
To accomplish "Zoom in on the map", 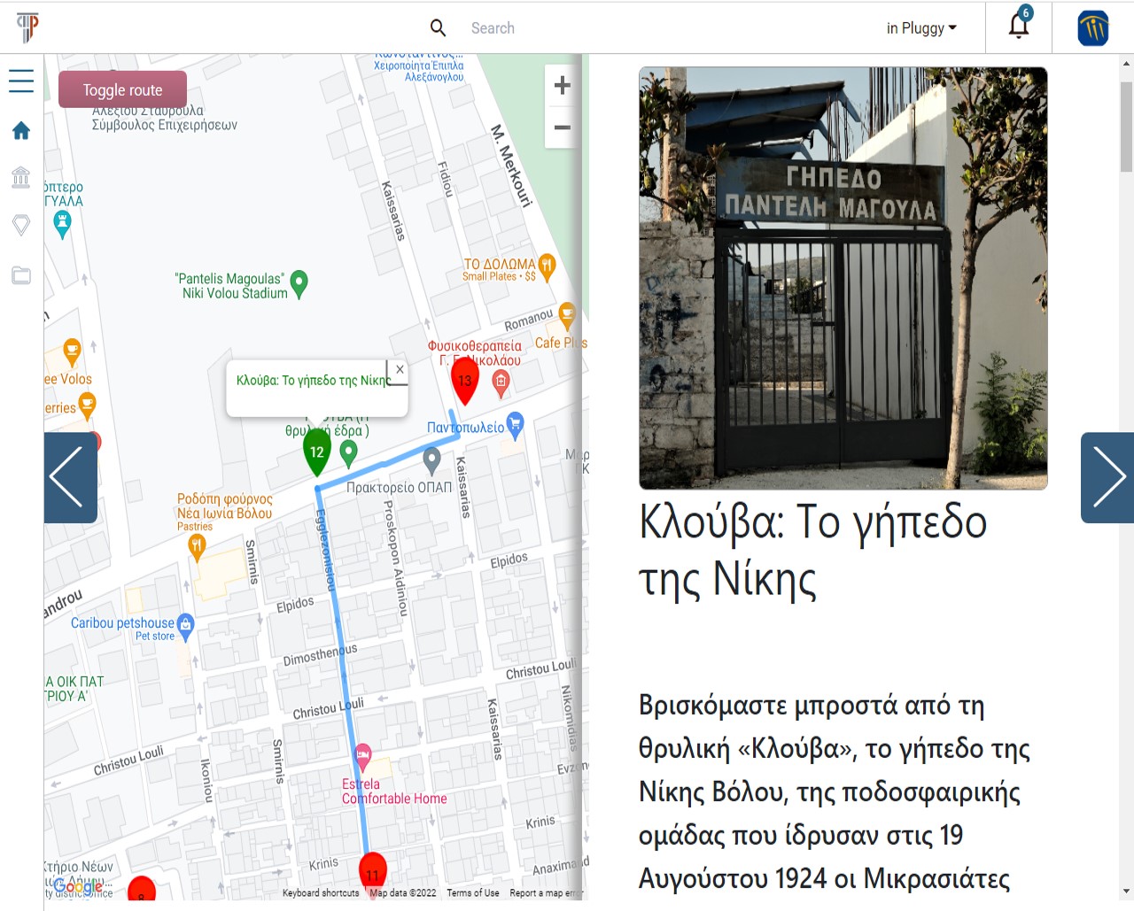I will click(562, 86).
